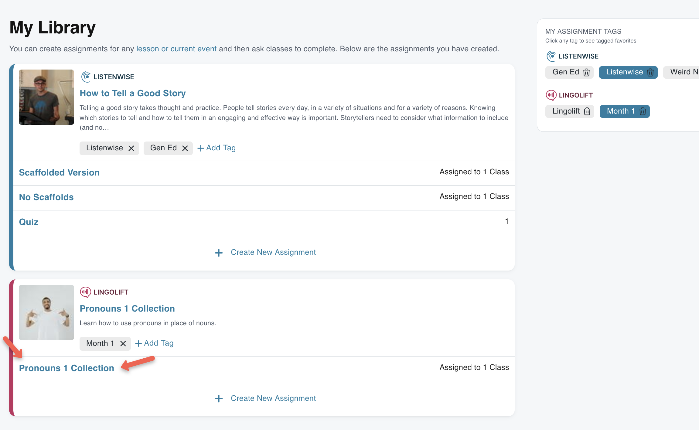Open the Scaffolded Version assignment
The image size is (699, 430).
click(59, 172)
